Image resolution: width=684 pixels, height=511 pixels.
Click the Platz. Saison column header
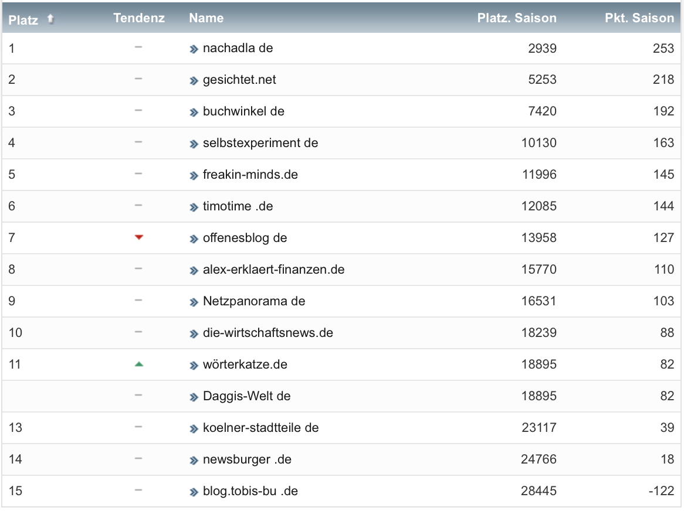(x=516, y=18)
